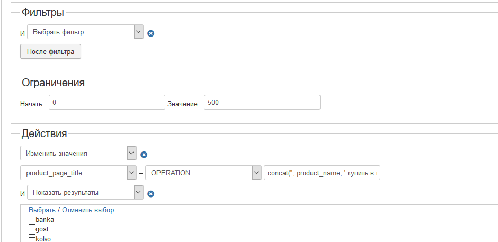The image size is (498, 242).
Task: Open the 'Показать результаты' dropdown
Action: coord(85,192)
